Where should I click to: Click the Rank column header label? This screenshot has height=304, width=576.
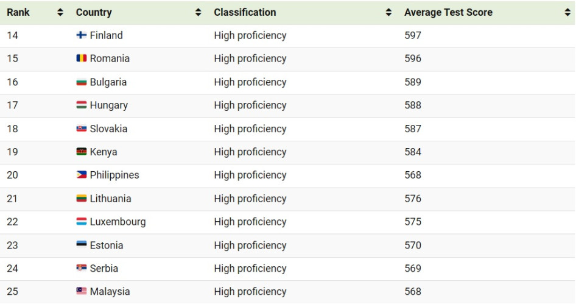[18, 13]
